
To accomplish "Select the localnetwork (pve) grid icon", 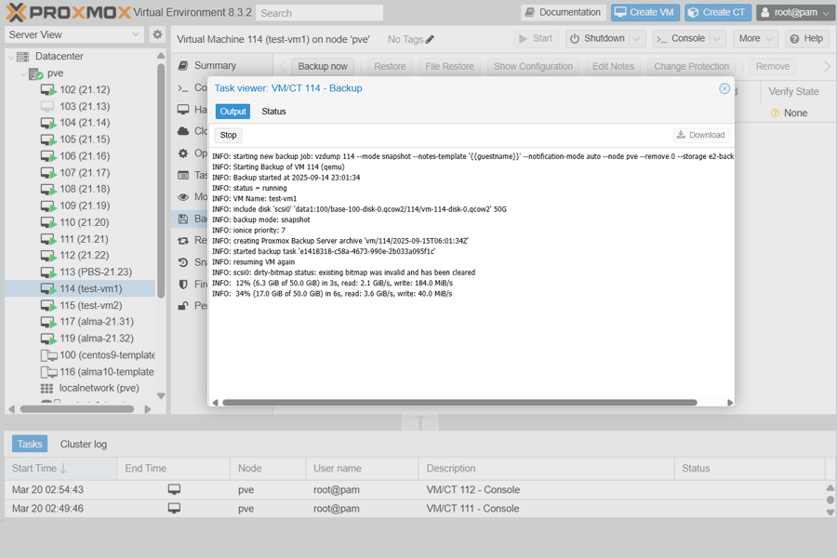I will [47, 388].
